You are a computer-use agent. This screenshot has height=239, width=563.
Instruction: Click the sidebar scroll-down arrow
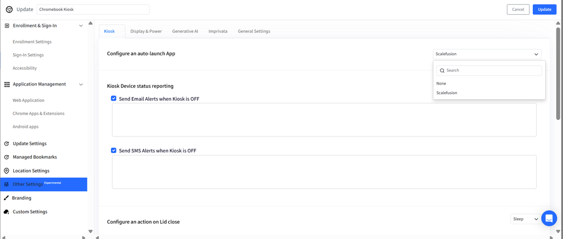[x=91, y=231]
